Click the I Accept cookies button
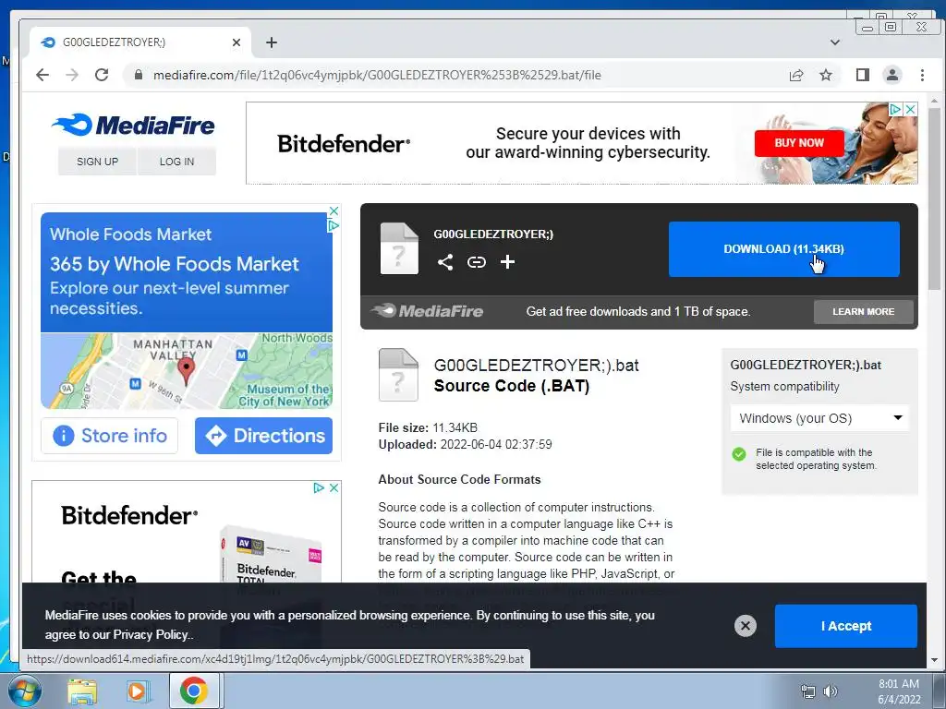The width and height of the screenshot is (946, 709). pos(846,626)
